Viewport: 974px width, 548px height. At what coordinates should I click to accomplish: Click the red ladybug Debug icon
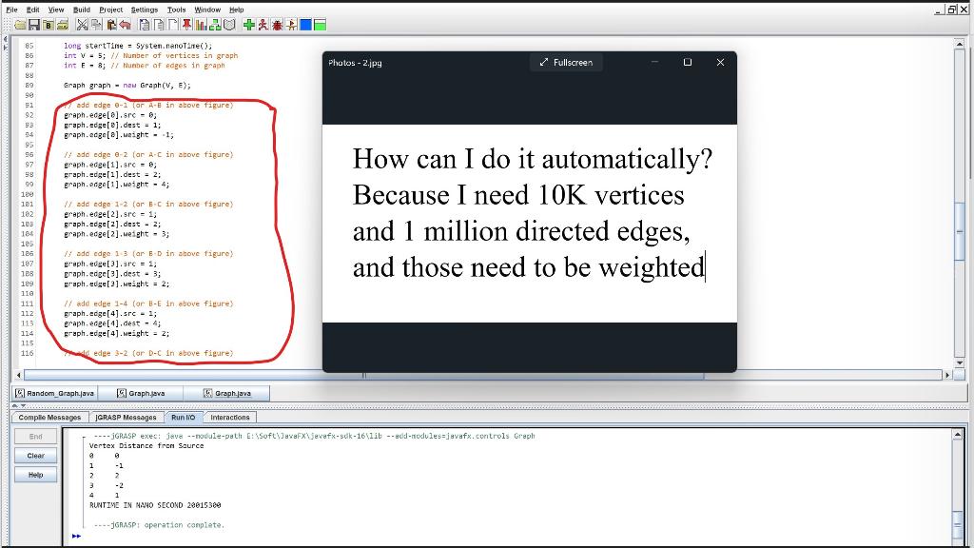point(277,25)
